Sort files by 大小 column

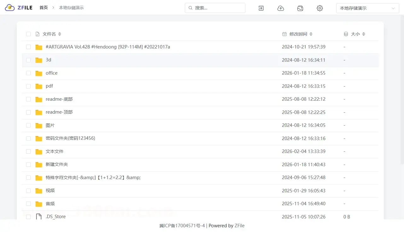point(363,34)
